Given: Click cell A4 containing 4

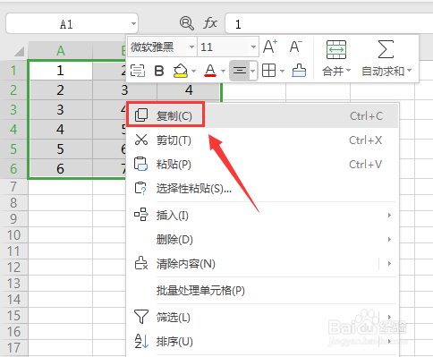Looking at the screenshot, I should click(x=61, y=130).
